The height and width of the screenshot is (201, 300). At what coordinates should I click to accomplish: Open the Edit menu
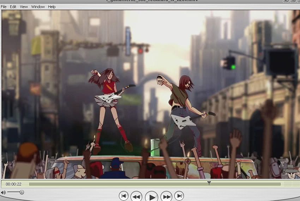point(13,7)
